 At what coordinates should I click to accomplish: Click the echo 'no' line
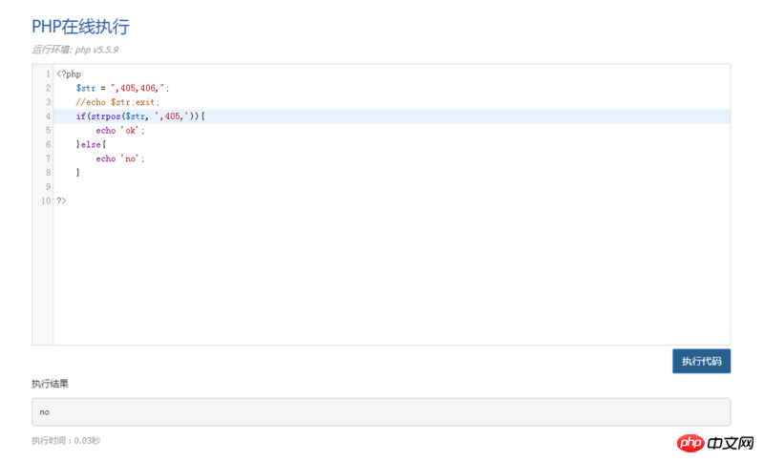click(119, 158)
